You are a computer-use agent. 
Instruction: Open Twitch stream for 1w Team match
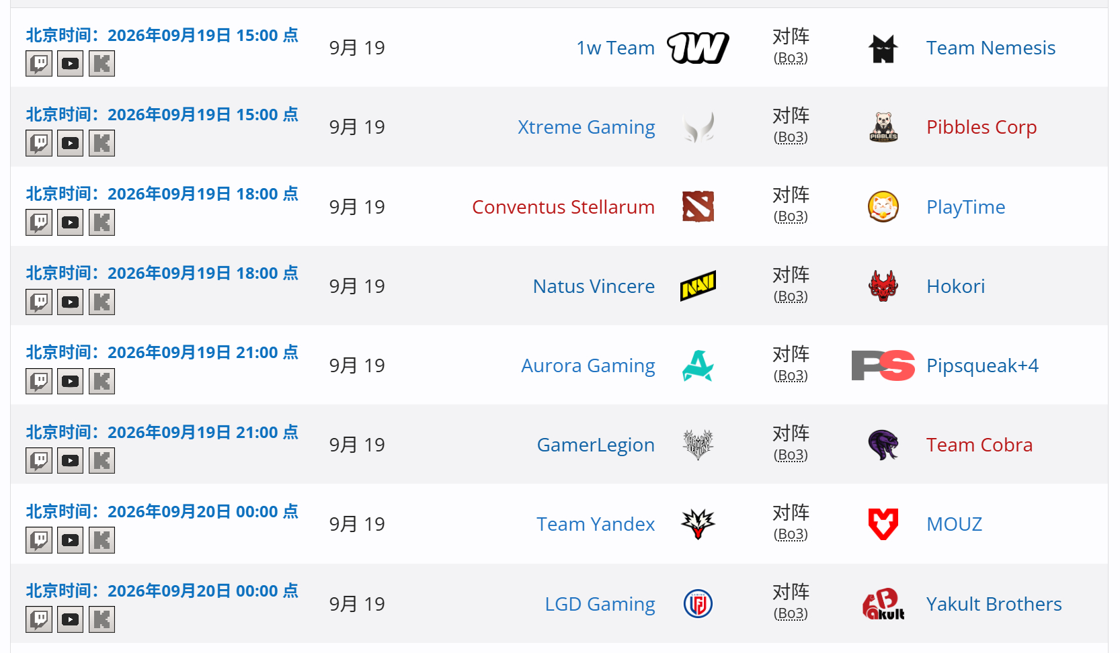coord(39,64)
